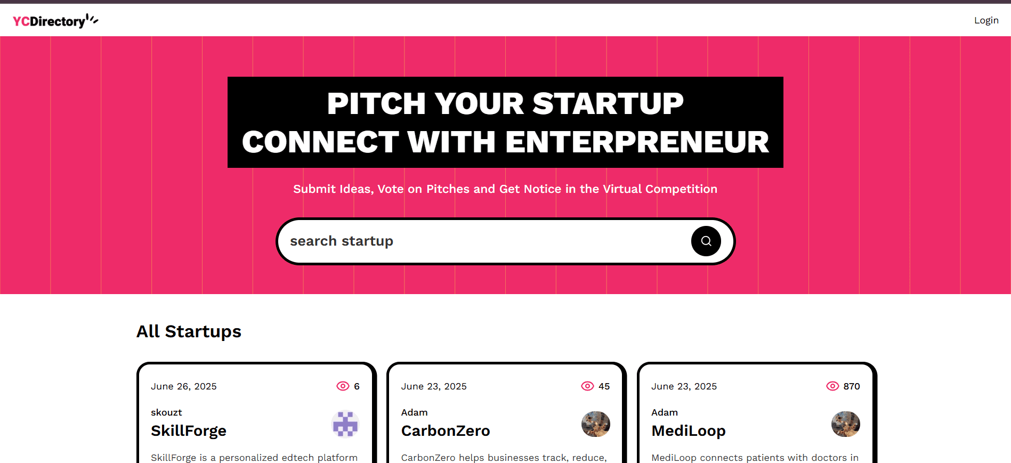Image resolution: width=1011 pixels, height=463 pixels.
Task: Click the eye views icon on CarbonZero card
Action: coord(587,386)
